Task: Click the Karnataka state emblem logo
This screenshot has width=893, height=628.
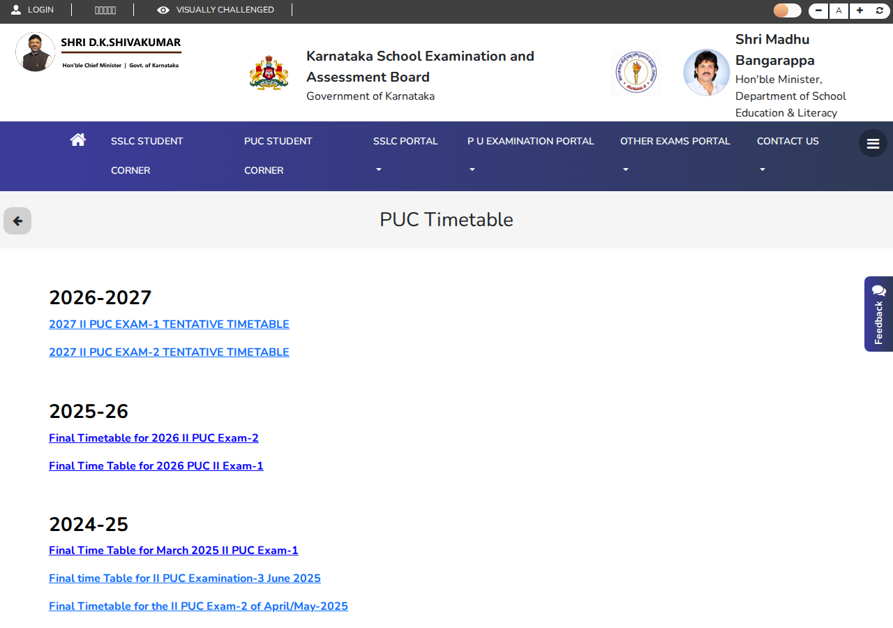Action: pos(269,73)
